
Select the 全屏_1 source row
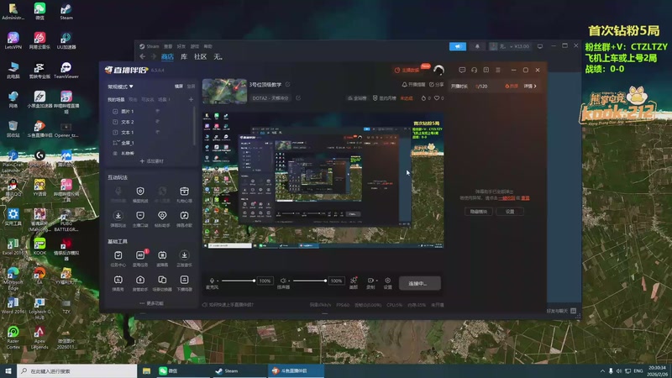click(x=151, y=143)
